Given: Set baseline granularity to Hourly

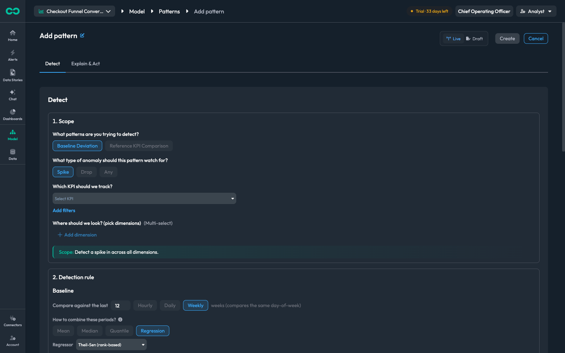Looking at the screenshot, I should coord(145,305).
